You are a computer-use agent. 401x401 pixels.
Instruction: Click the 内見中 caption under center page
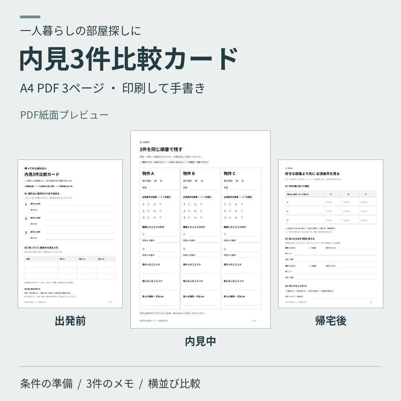200,341
